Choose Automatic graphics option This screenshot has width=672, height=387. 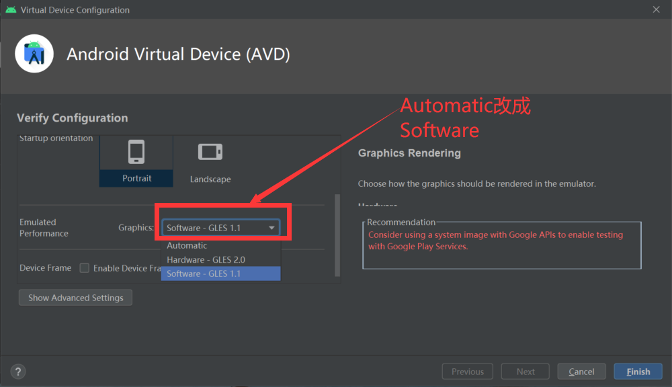pos(220,246)
